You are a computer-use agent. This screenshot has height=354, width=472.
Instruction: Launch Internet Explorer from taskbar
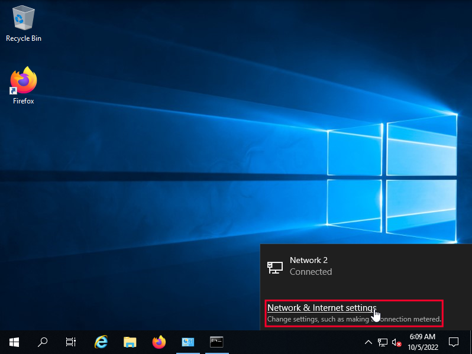(101, 342)
